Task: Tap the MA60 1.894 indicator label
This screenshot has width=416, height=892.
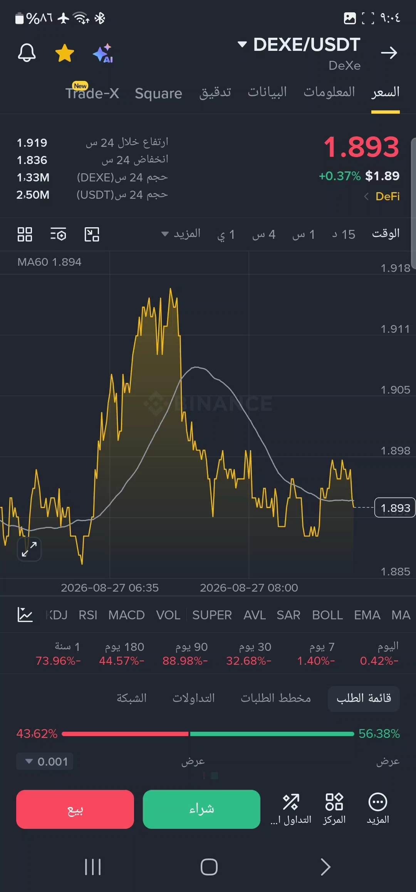Action: tap(49, 262)
